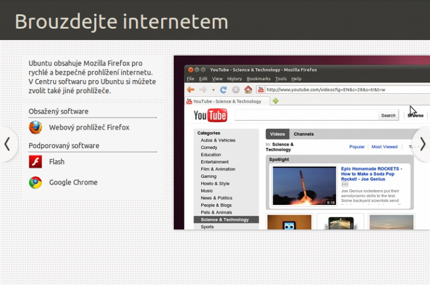Open the history dropdown beside forward arrow
430x285 pixels.
click(213, 90)
